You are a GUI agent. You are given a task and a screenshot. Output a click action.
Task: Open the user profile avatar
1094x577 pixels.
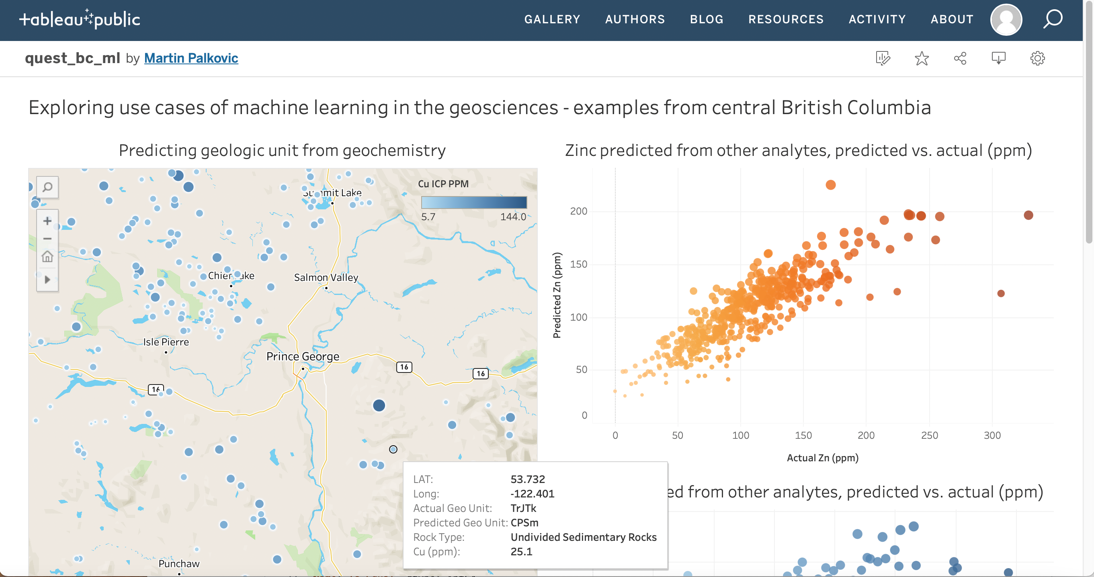[1006, 20]
